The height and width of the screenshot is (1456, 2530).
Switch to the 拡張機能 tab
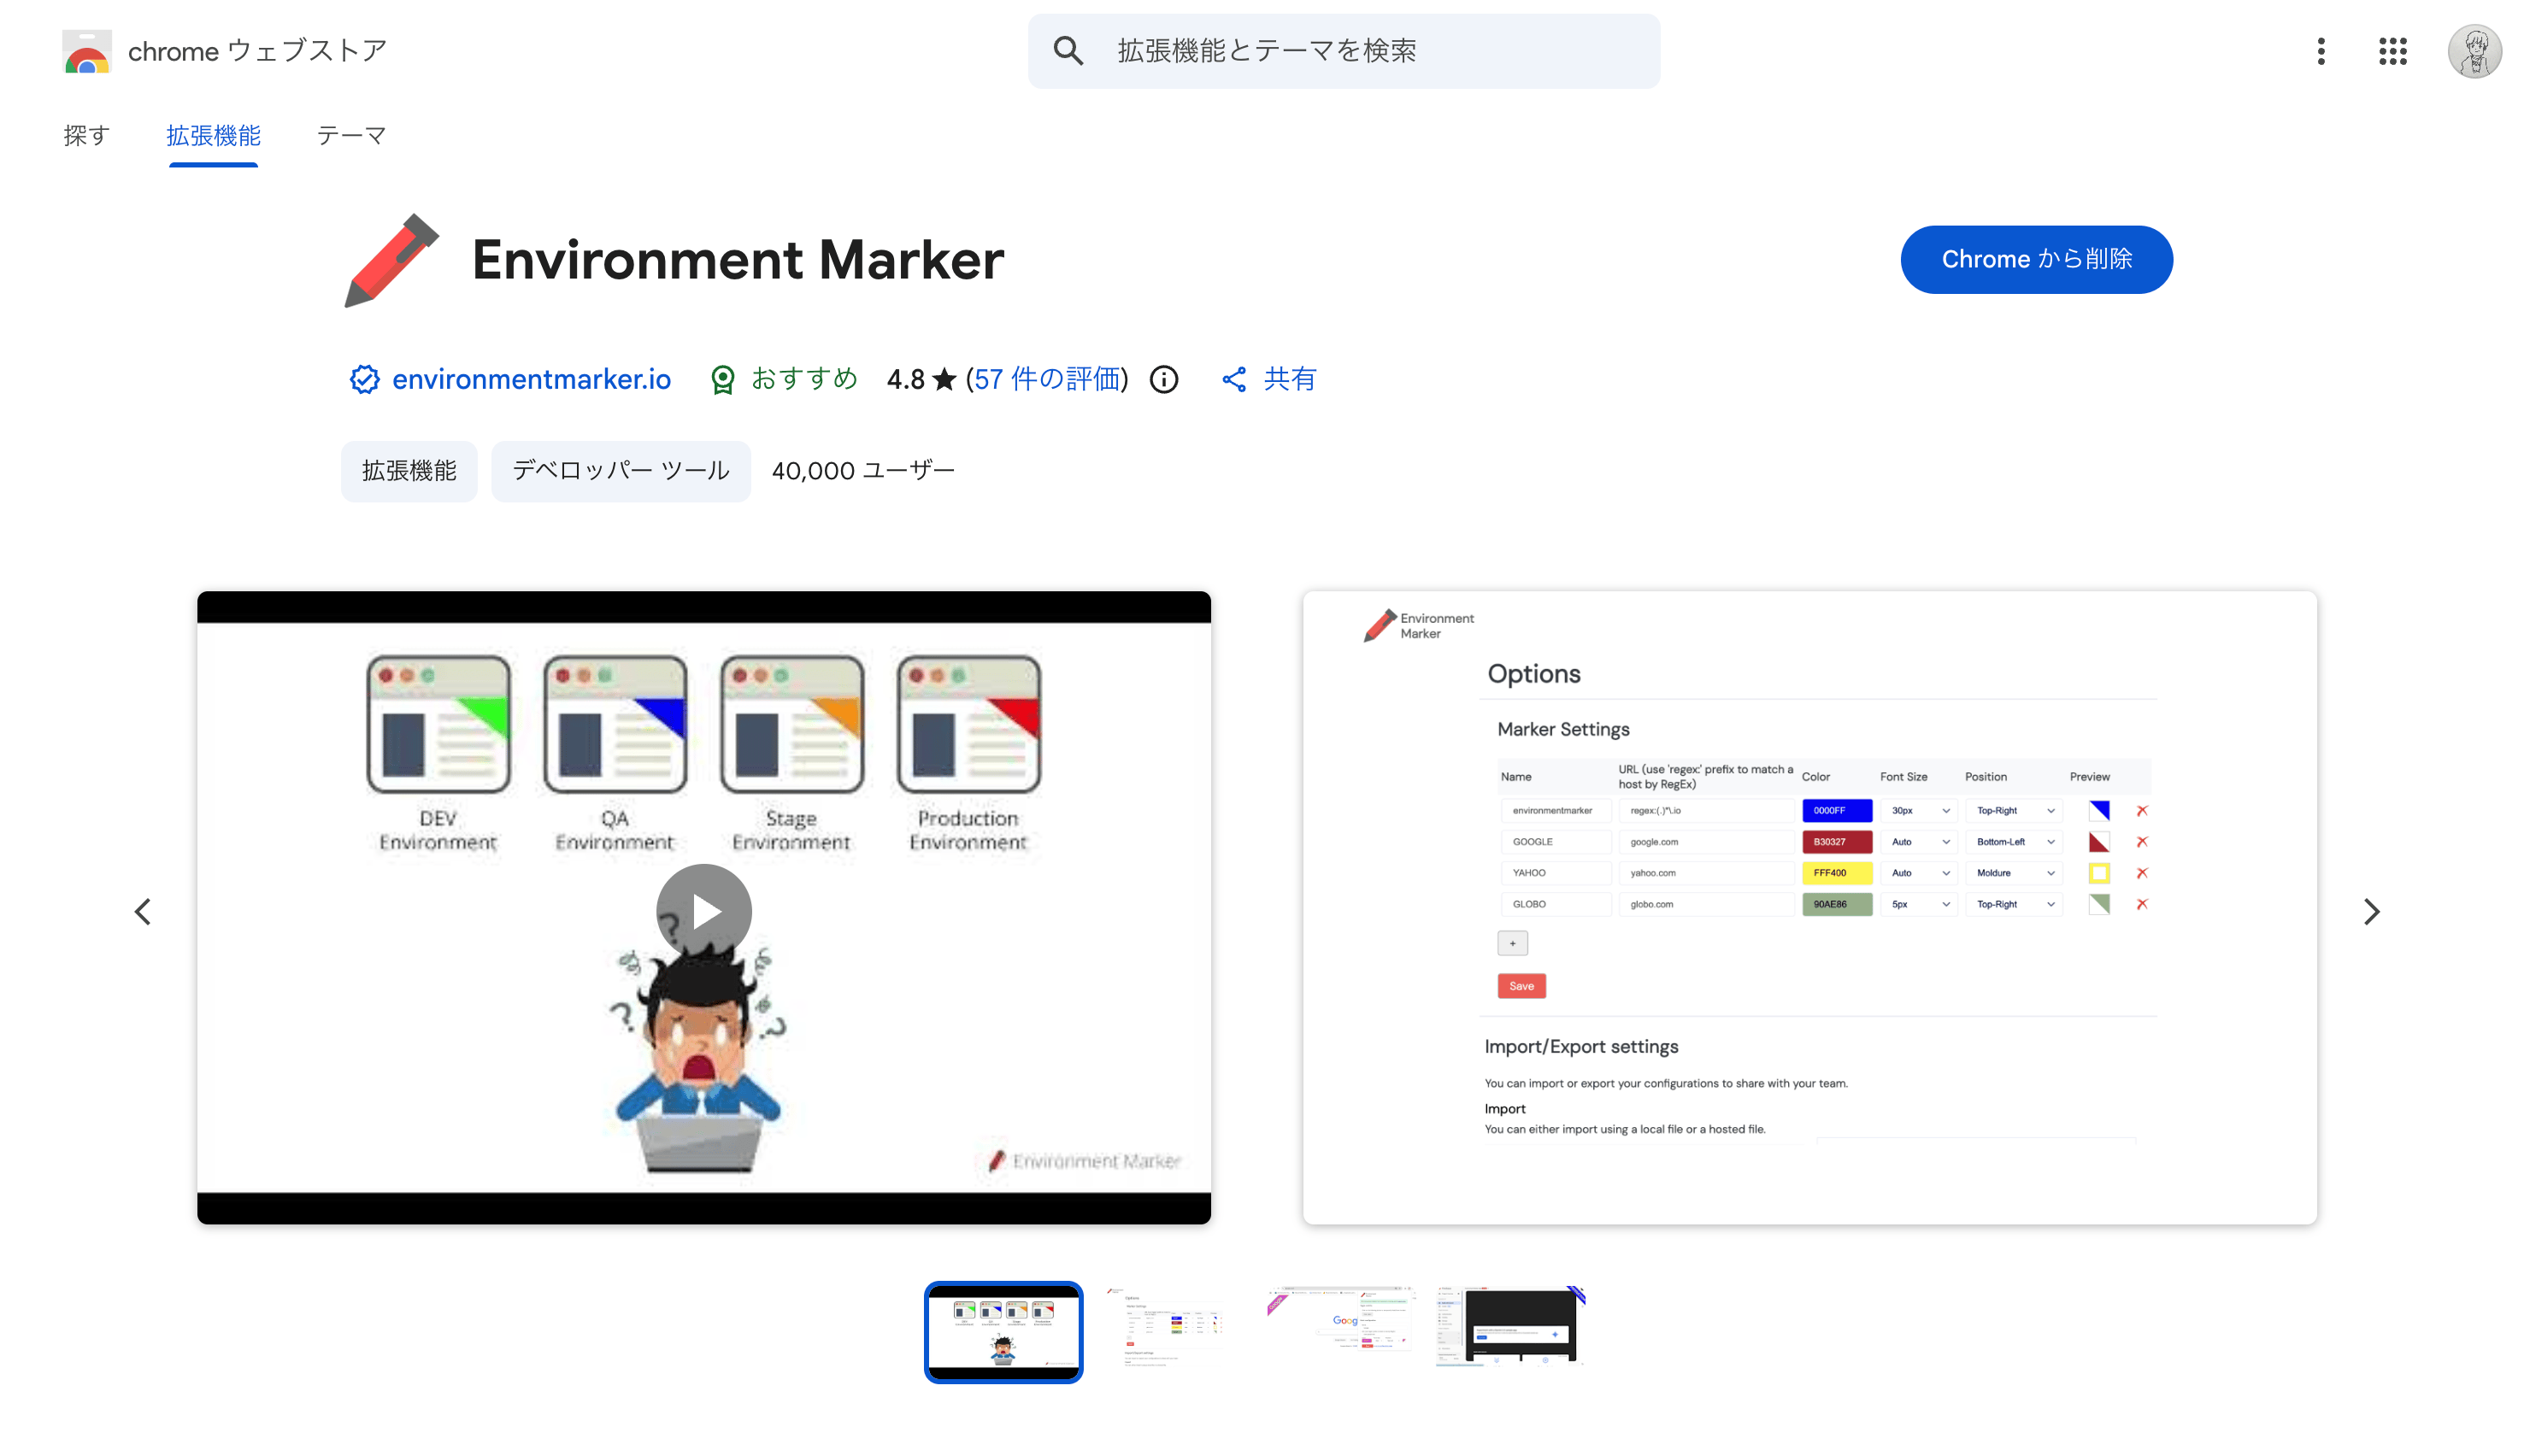coord(213,135)
